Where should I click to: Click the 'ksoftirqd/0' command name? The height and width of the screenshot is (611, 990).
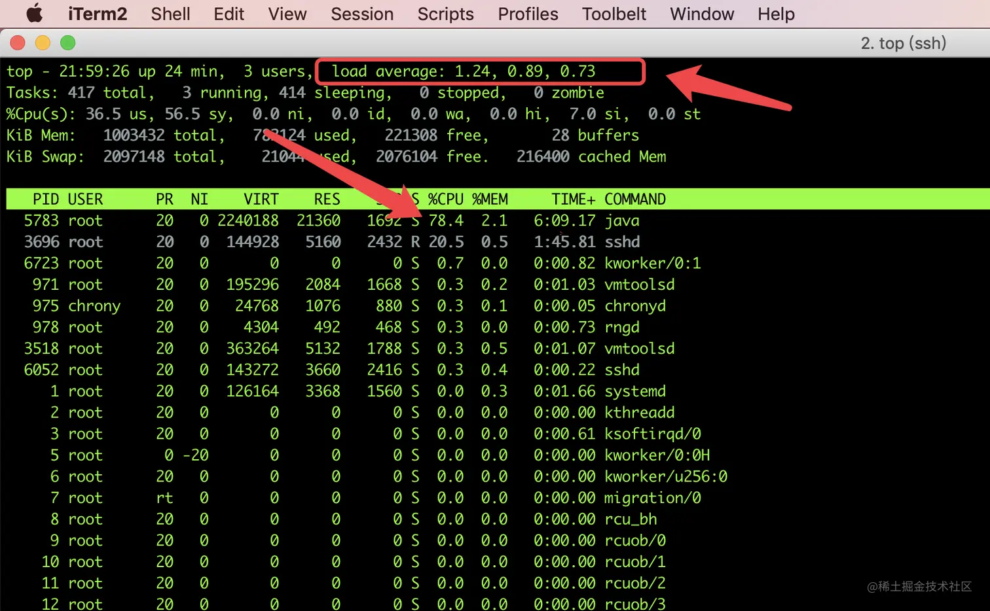pos(653,434)
